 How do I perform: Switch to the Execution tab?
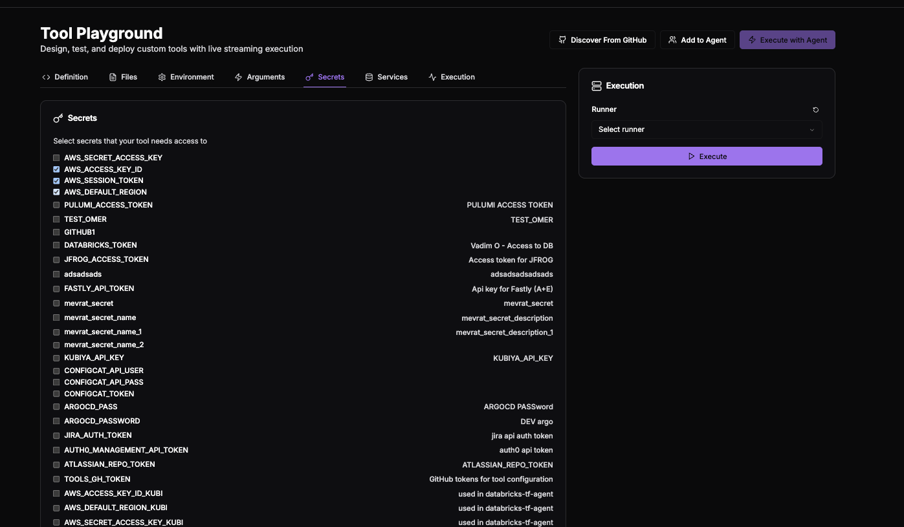click(x=452, y=77)
